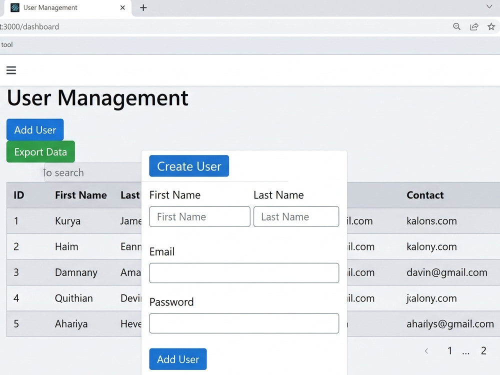This screenshot has height=375, width=500.
Task: Click the blue Add User button above table
Action: point(35,130)
